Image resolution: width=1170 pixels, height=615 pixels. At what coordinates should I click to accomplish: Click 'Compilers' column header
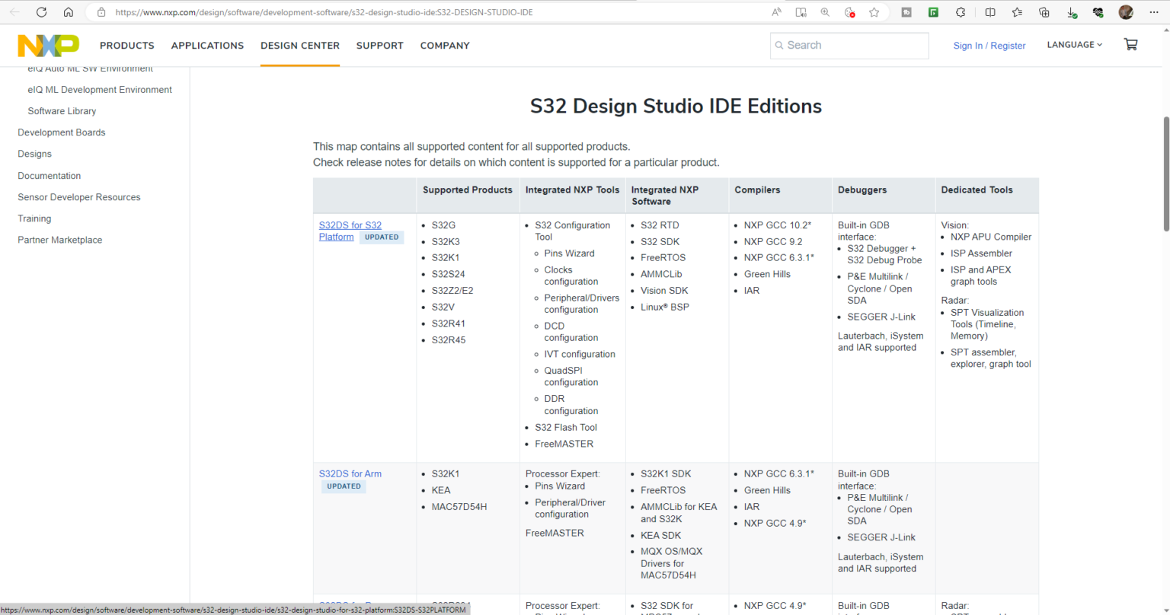757,190
